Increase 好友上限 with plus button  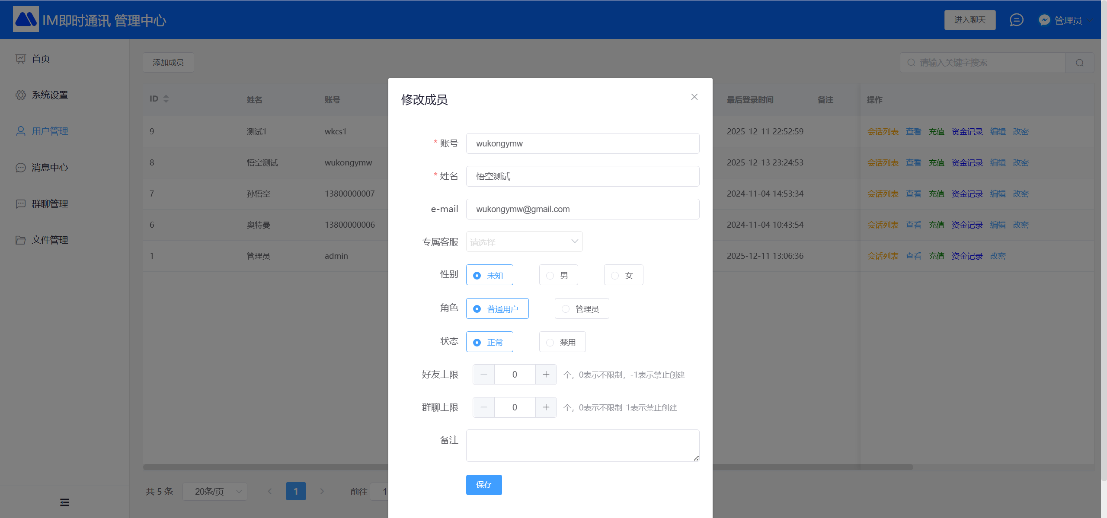coord(546,375)
